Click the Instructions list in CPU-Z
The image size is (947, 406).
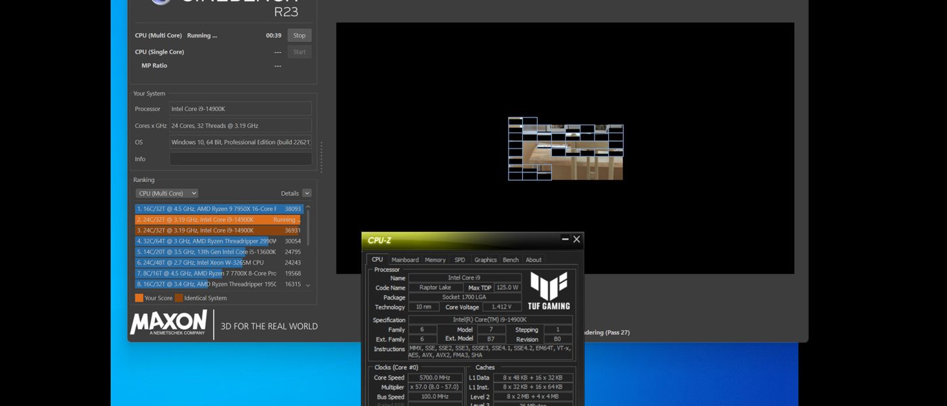click(490, 352)
